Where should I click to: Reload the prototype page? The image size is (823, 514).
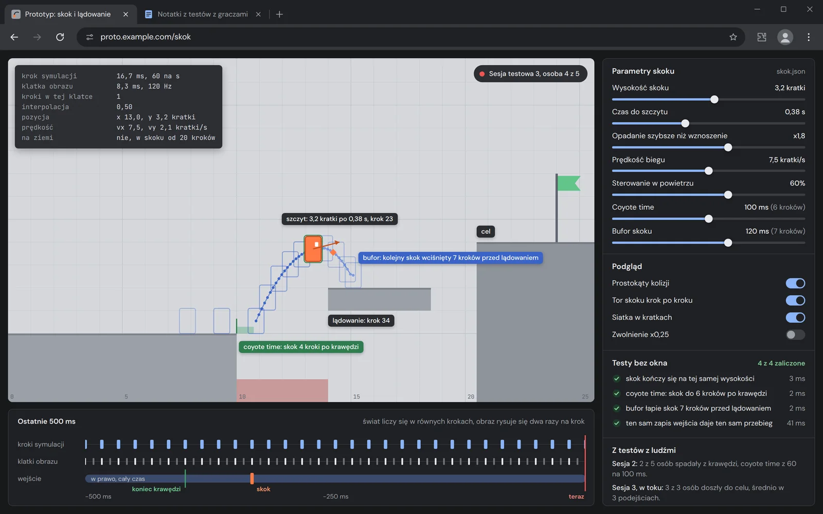point(60,37)
